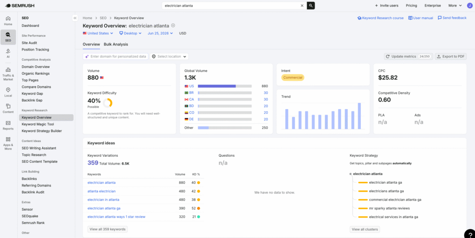The height and width of the screenshot is (238, 475).
Task: Click the DE country link
Action: [x=192, y=119]
